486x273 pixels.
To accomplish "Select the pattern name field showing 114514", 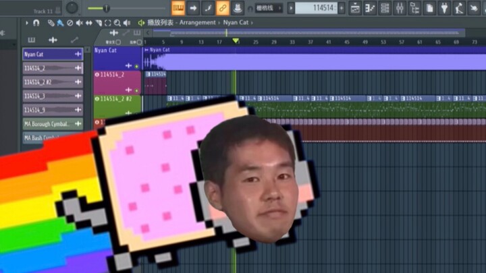I will (x=316, y=8).
